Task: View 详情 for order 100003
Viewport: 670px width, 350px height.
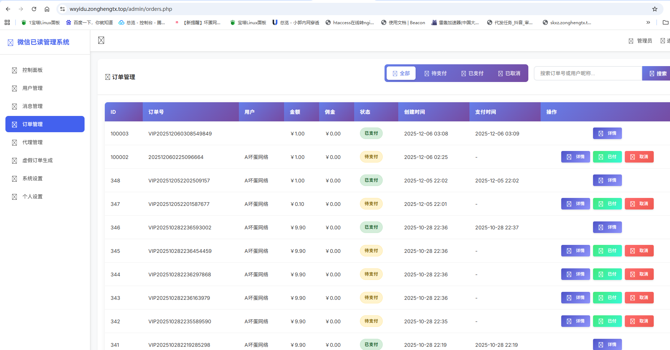Action: pyautogui.click(x=607, y=133)
